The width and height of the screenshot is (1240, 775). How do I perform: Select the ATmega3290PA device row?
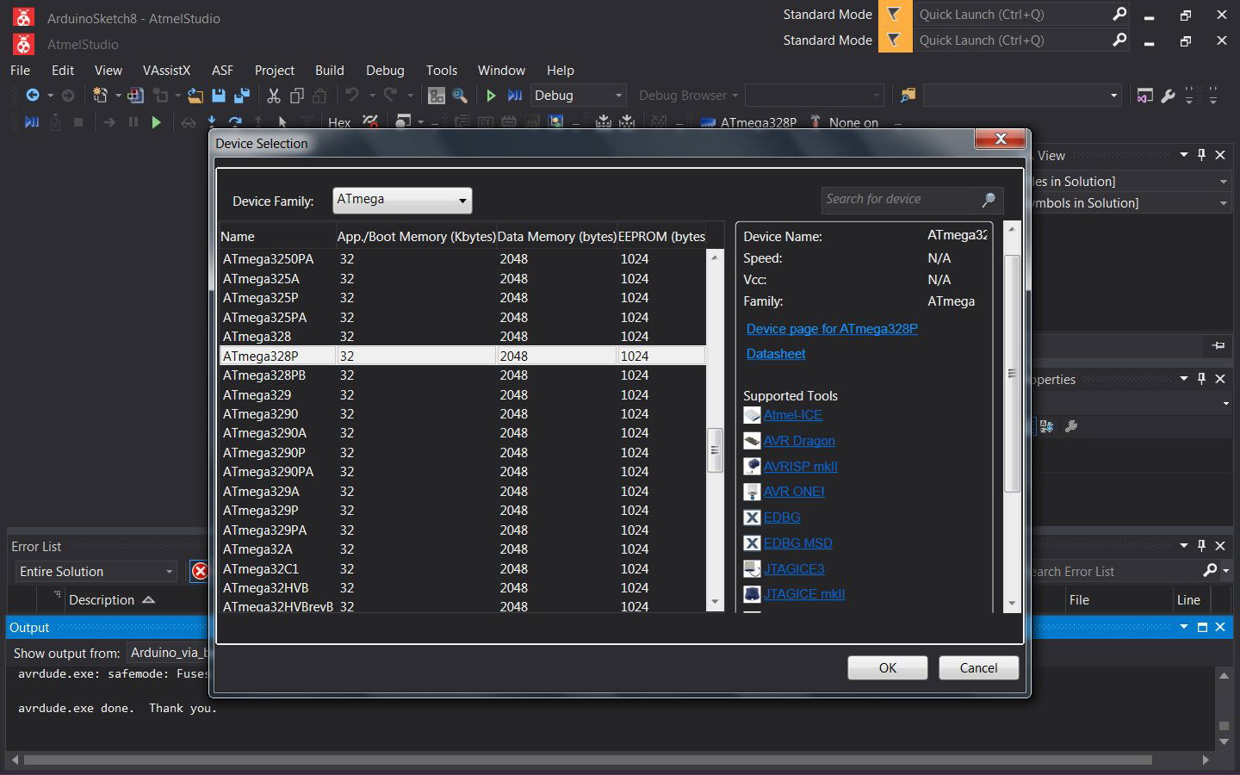pyautogui.click(x=462, y=472)
